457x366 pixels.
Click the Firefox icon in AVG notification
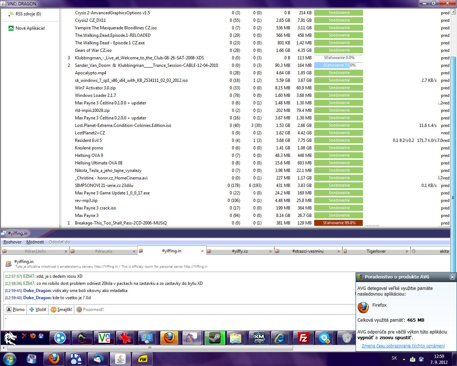(363, 307)
